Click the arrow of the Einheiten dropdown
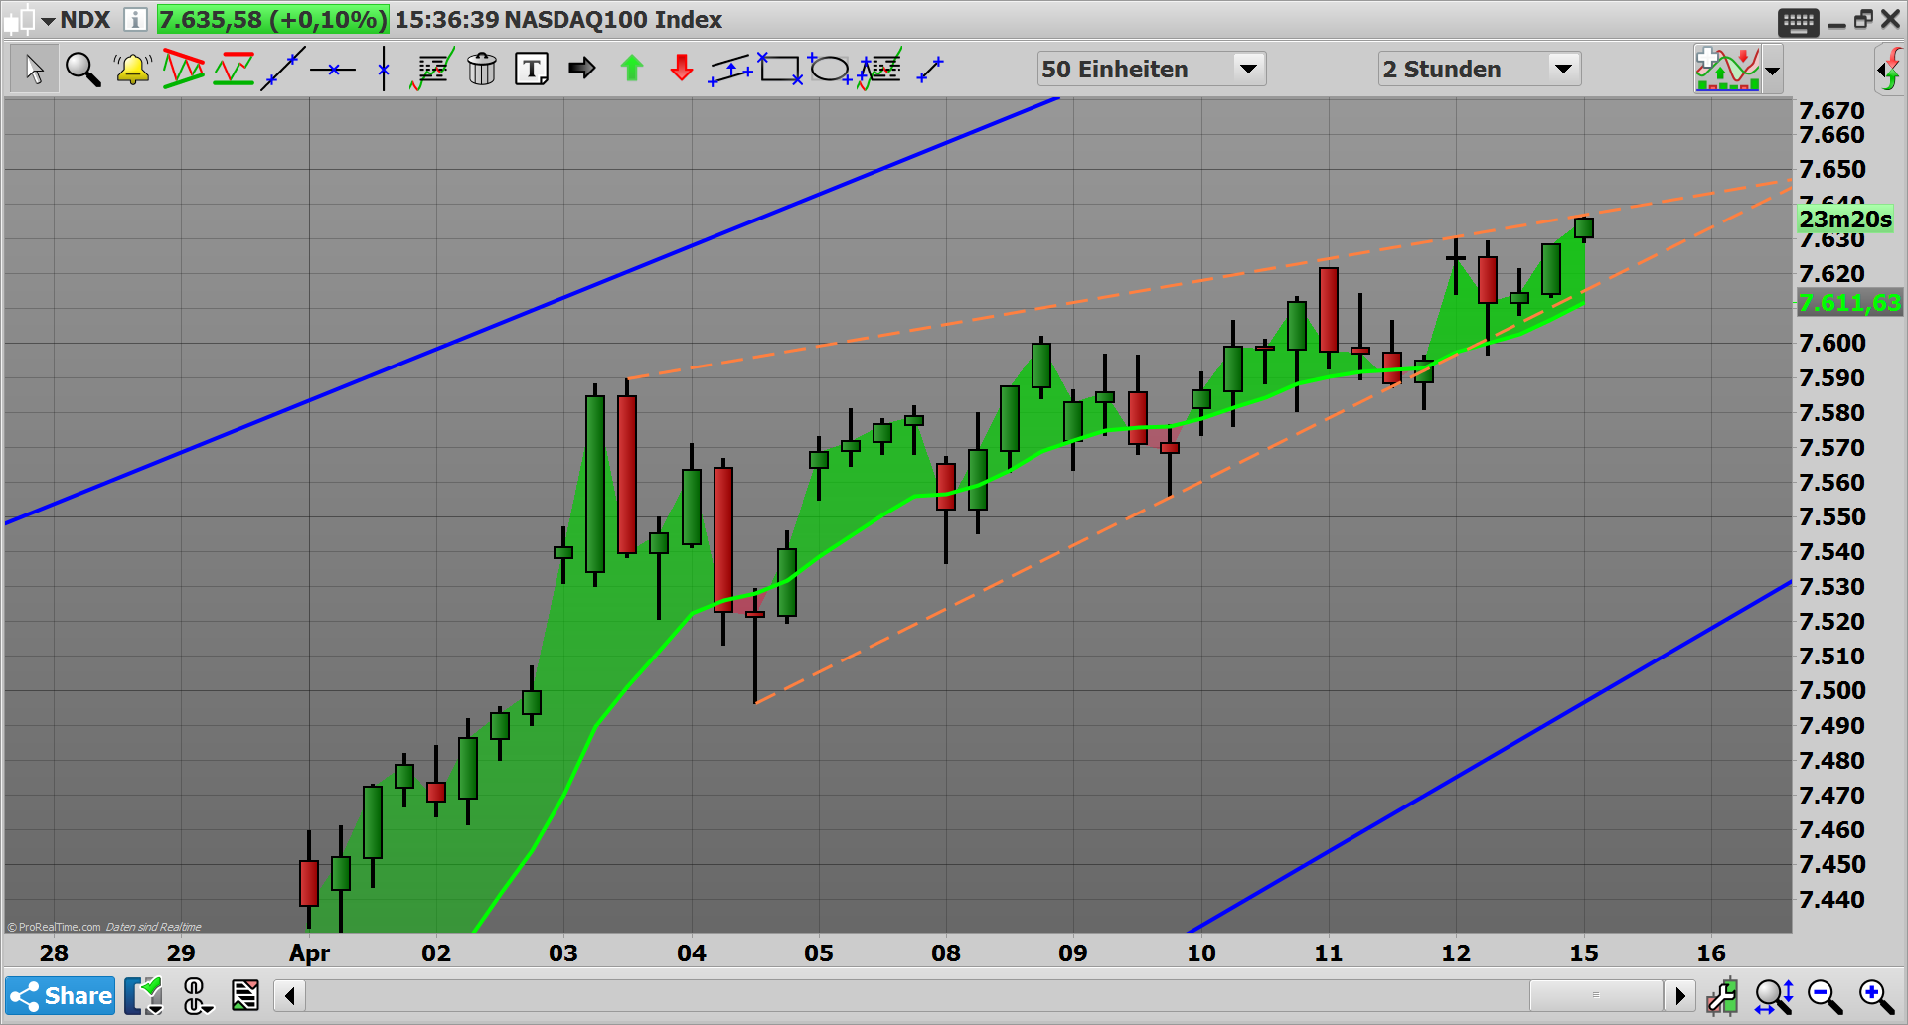 (x=1248, y=69)
